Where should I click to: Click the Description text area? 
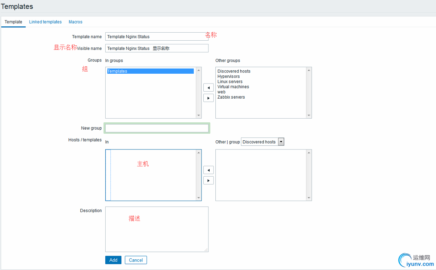(x=157, y=229)
